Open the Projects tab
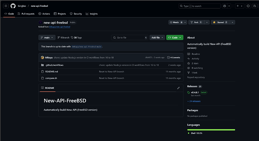Image resolution: width=259 pixels, height=141 pixels. click(60, 14)
